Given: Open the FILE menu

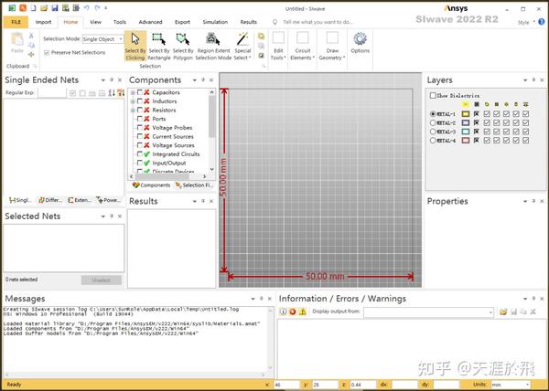Looking at the screenshot, I should tap(16, 22).
